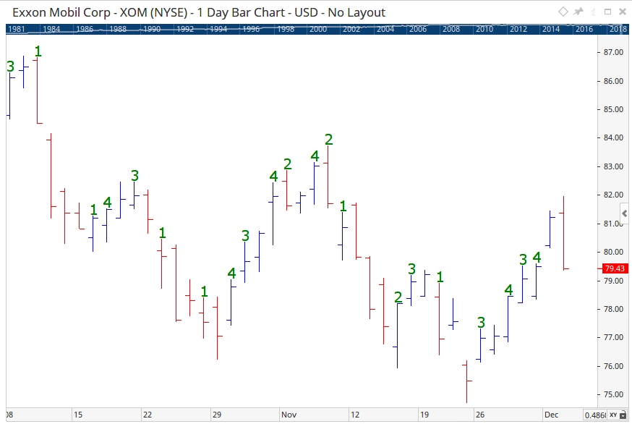Pin the chart window with the pushpin icon

(578, 12)
